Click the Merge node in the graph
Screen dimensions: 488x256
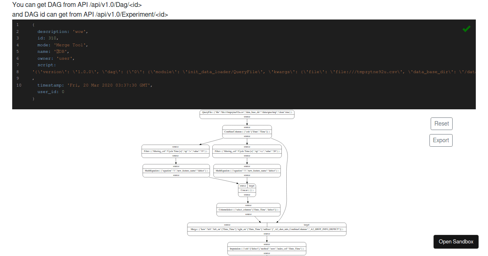click(x=266, y=229)
